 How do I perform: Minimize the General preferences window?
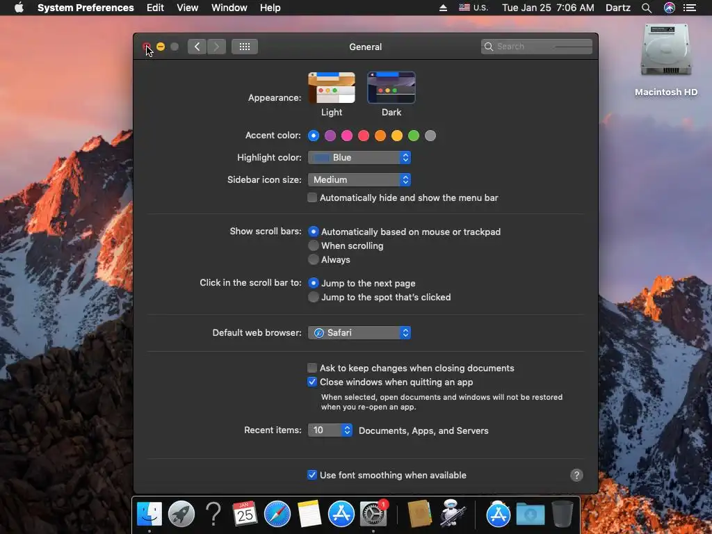161,47
